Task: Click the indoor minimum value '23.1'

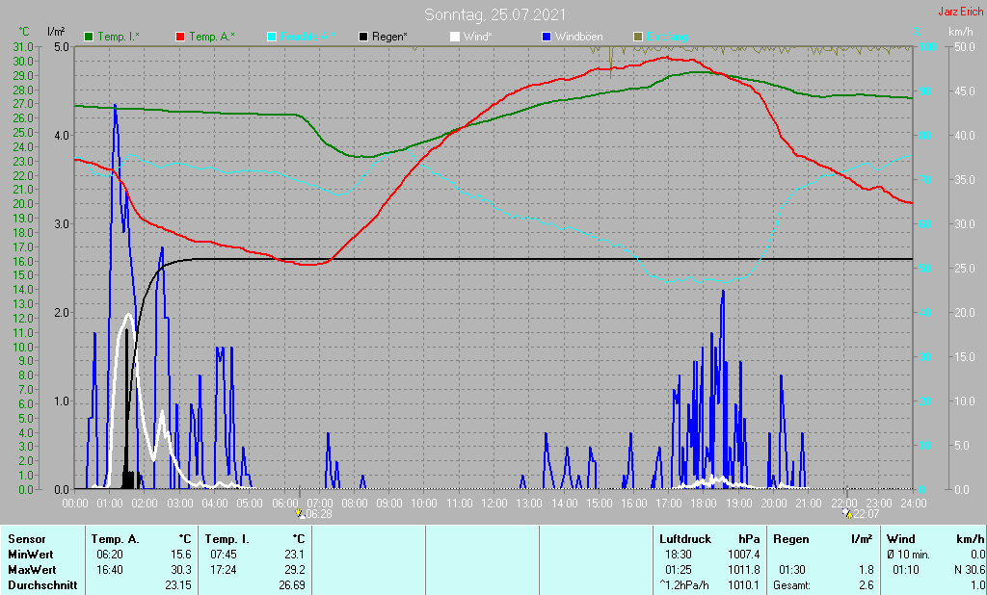Action: 295,555
